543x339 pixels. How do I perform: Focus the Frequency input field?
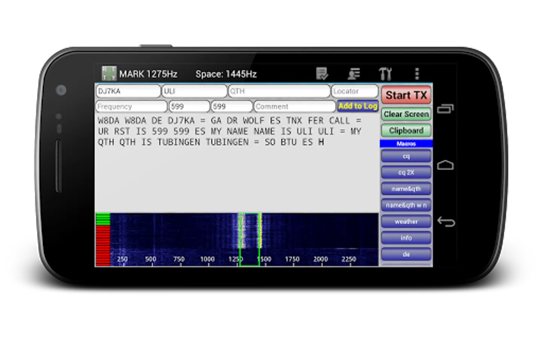coord(131,107)
